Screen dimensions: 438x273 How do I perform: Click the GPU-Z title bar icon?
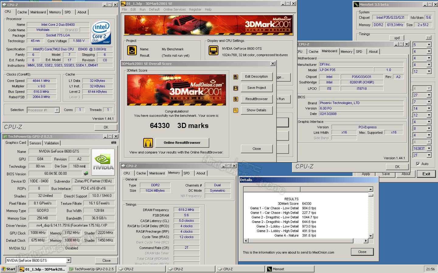(x=5, y=136)
